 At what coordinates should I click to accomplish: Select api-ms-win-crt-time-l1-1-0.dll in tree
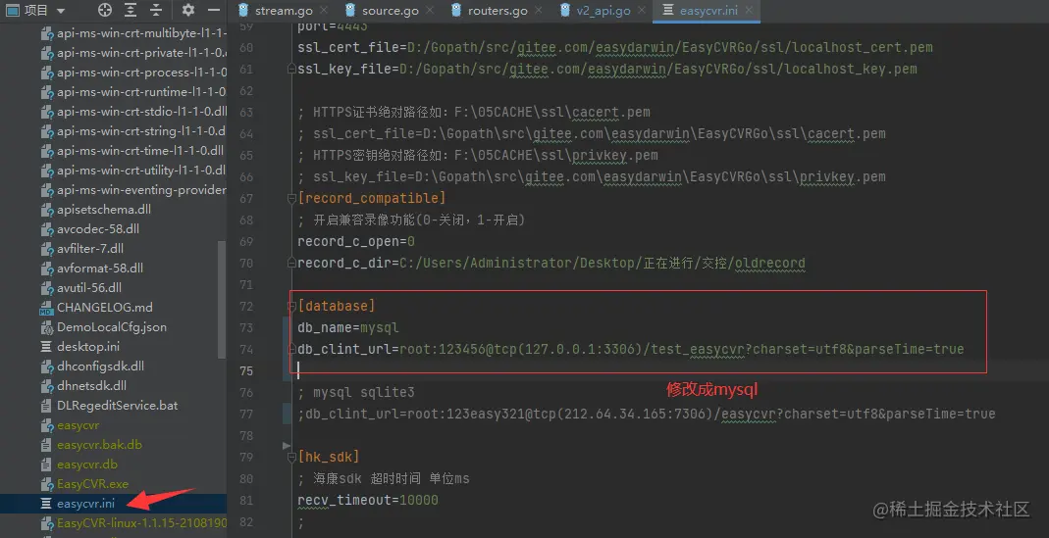(140, 150)
